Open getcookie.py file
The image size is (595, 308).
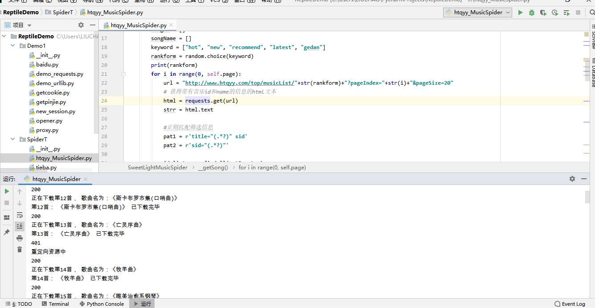(53, 92)
